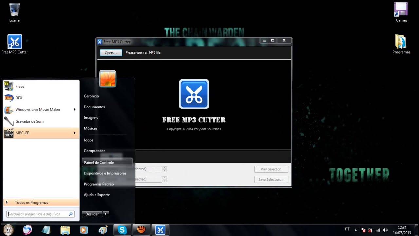This screenshot has height=236, width=419.
Task: Switch to Skype in the taskbar
Action: coord(122,230)
